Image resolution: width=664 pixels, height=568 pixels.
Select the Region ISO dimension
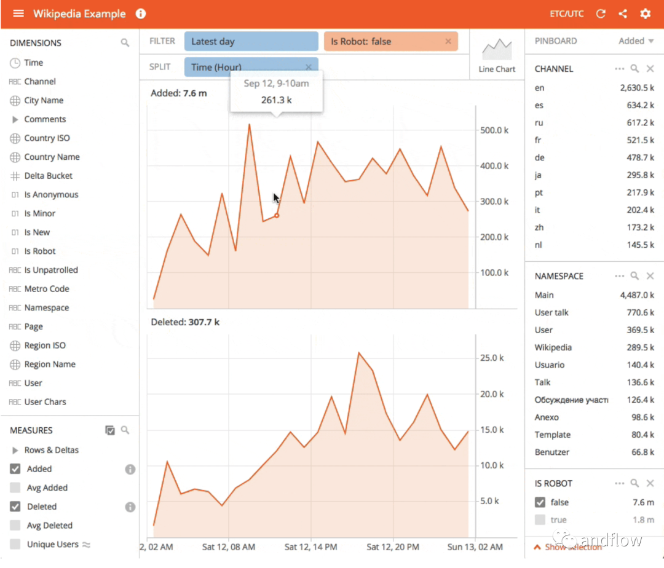coord(45,345)
